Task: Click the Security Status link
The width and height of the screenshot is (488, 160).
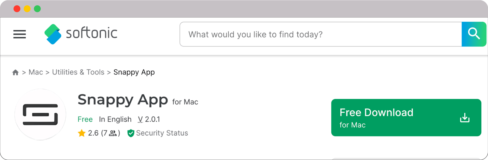Action: click(162, 133)
